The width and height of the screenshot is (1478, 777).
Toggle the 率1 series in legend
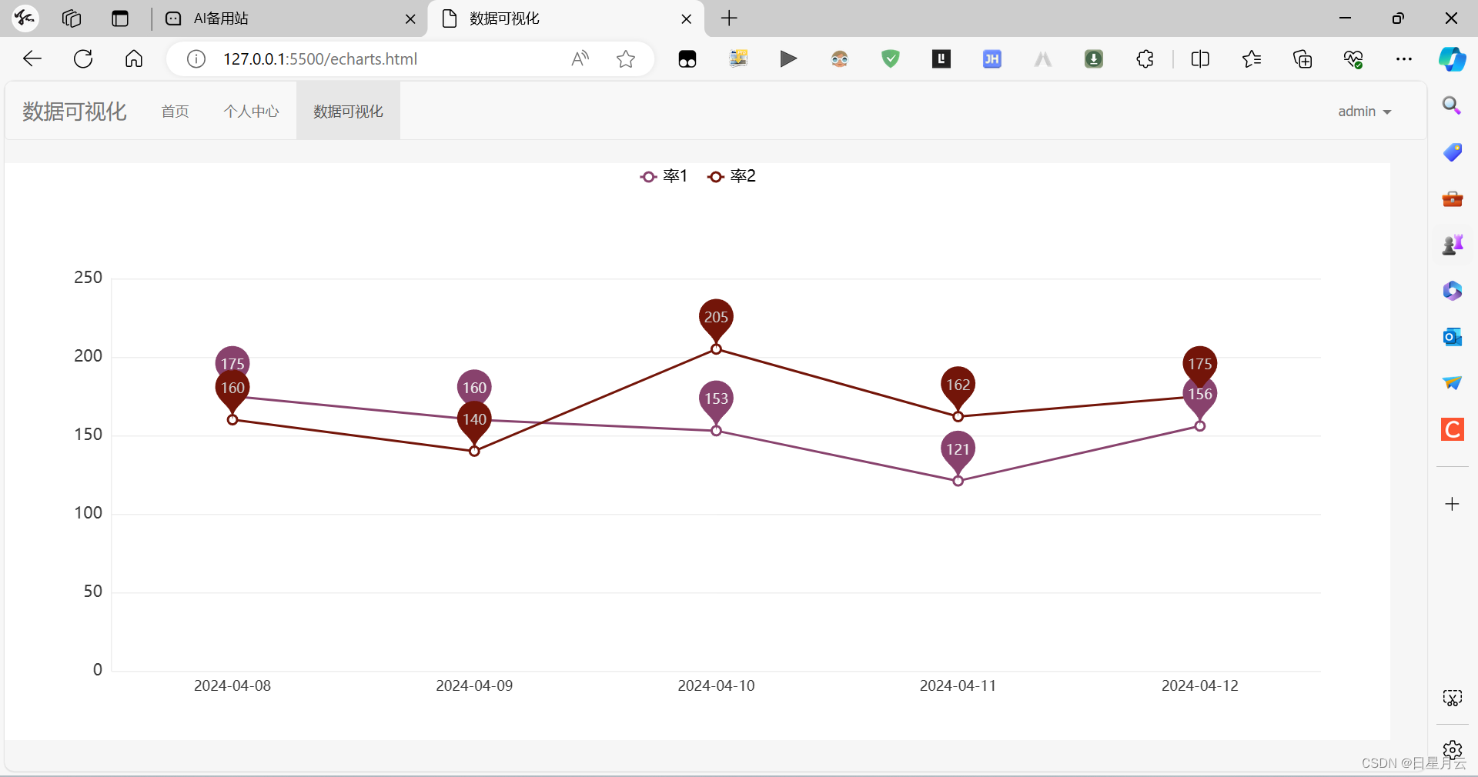664,176
